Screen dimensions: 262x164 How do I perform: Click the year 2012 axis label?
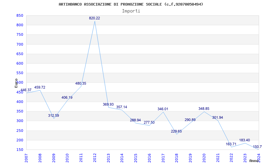pos(95,158)
